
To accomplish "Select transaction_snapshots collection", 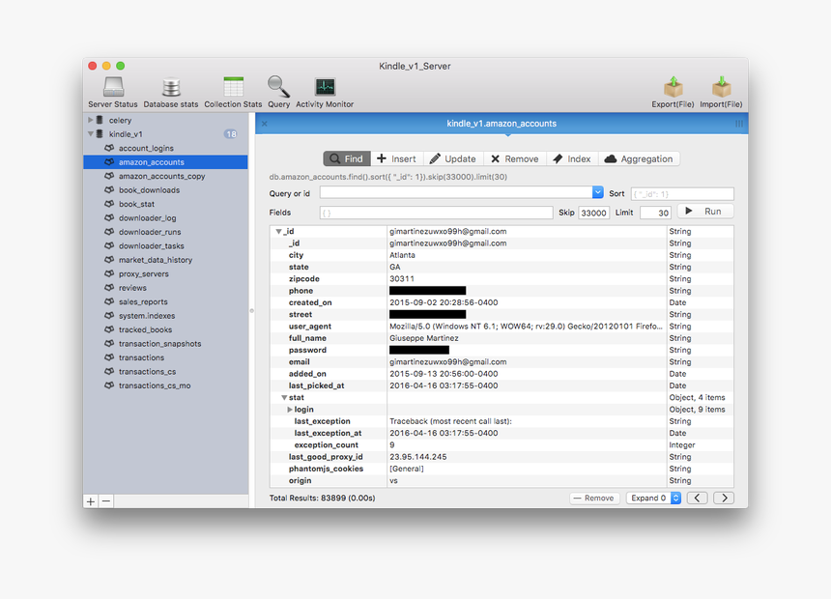I will (165, 344).
